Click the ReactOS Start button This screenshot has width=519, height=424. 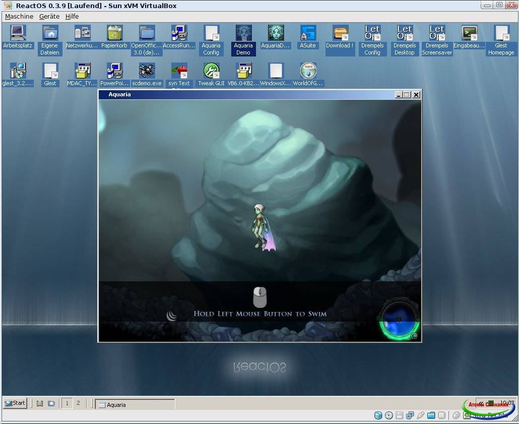tap(15, 403)
